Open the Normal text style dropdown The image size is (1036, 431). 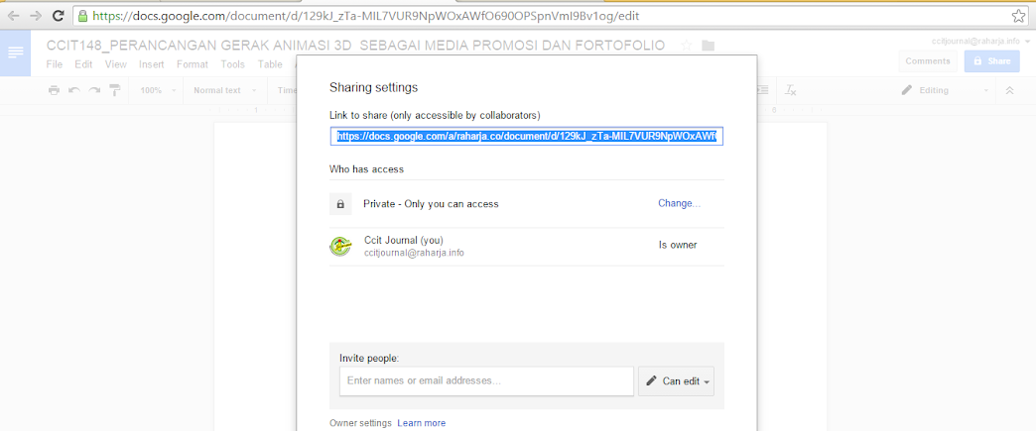click(225, 90)
